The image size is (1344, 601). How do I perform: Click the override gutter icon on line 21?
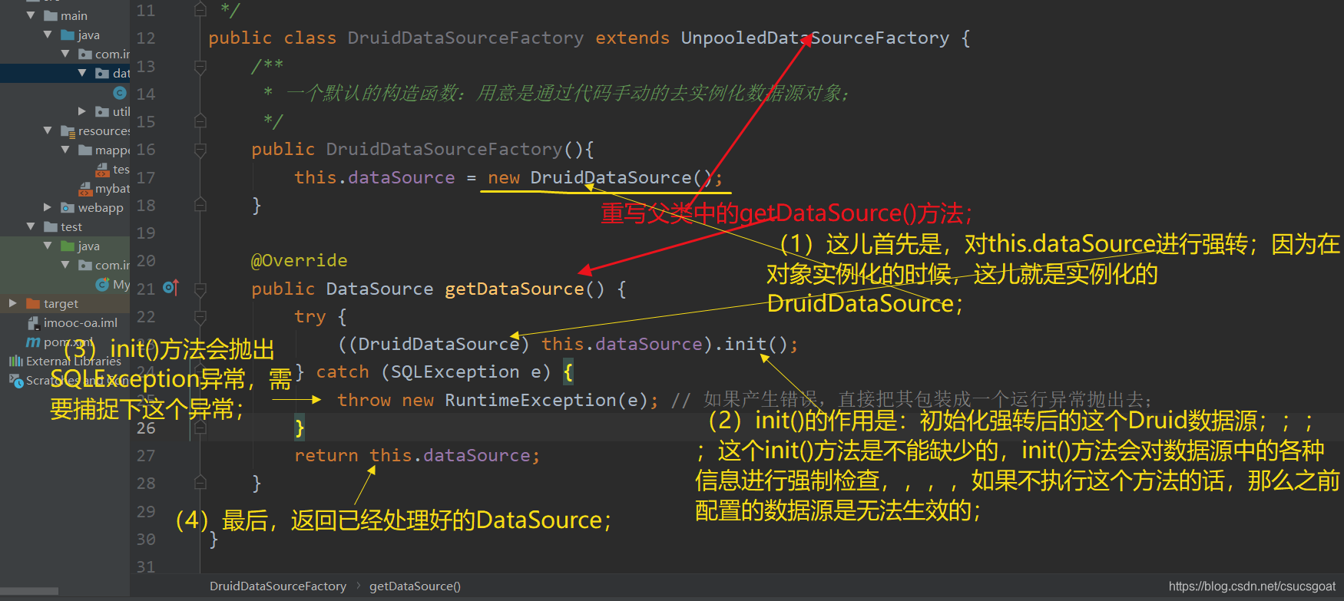pyautogui.click(x=171, y=289)
